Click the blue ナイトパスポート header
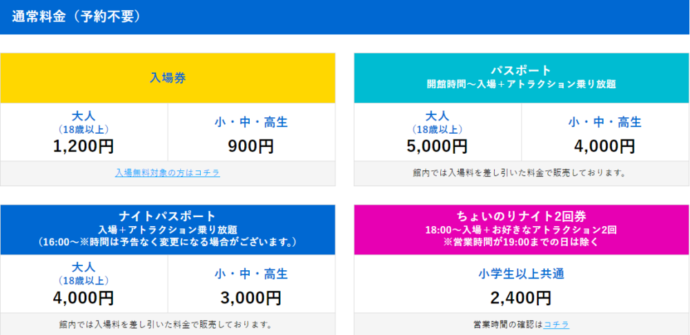Image resolution: width=690 pixels, height=335 pixels. pos(168,230)
